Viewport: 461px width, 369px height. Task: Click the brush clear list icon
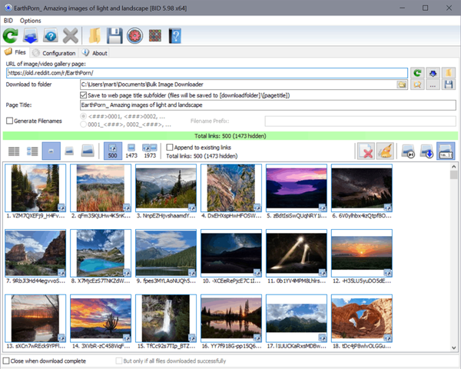386,151
